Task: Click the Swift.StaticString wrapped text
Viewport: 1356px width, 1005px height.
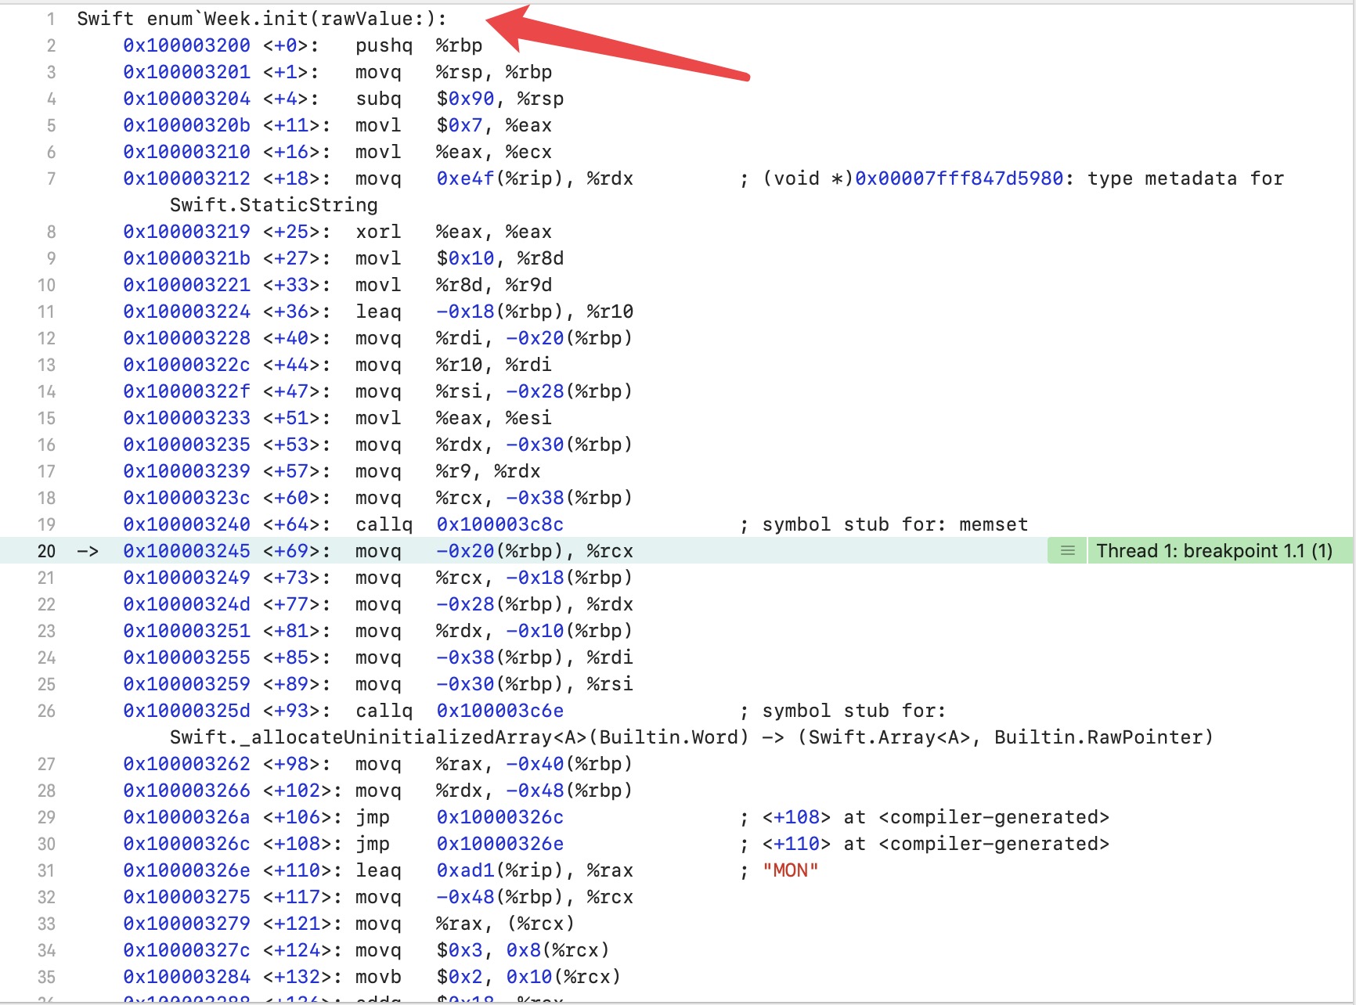Action: click(x=274, y=205)
